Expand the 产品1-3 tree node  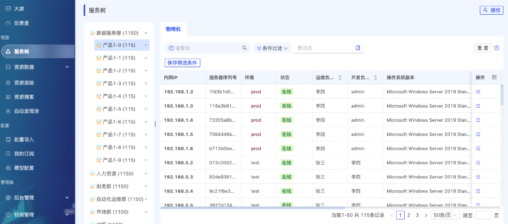click(x=146, y=84)
